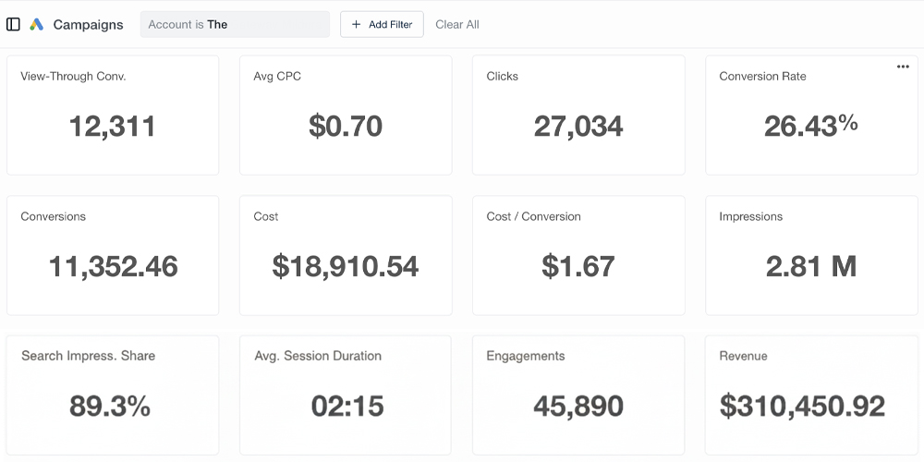Click the Add Filter button
Screen dimensions: 924x462
point(382,25)
